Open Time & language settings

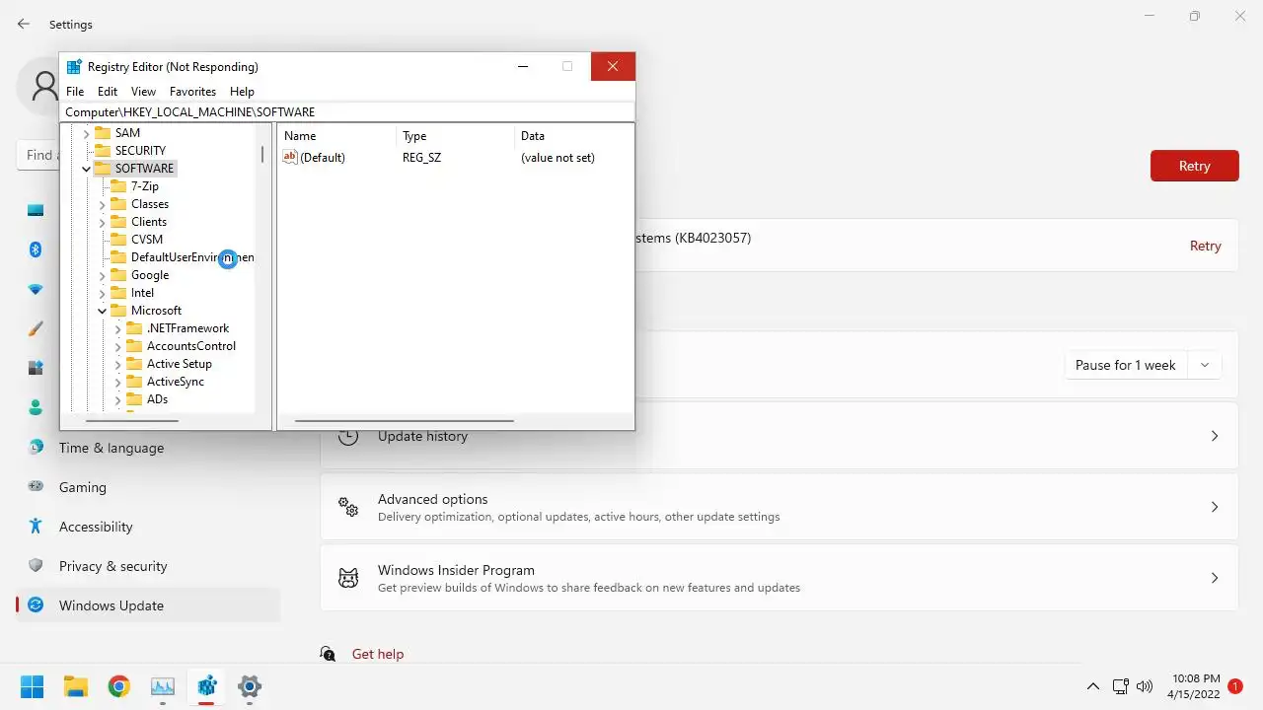148,448
